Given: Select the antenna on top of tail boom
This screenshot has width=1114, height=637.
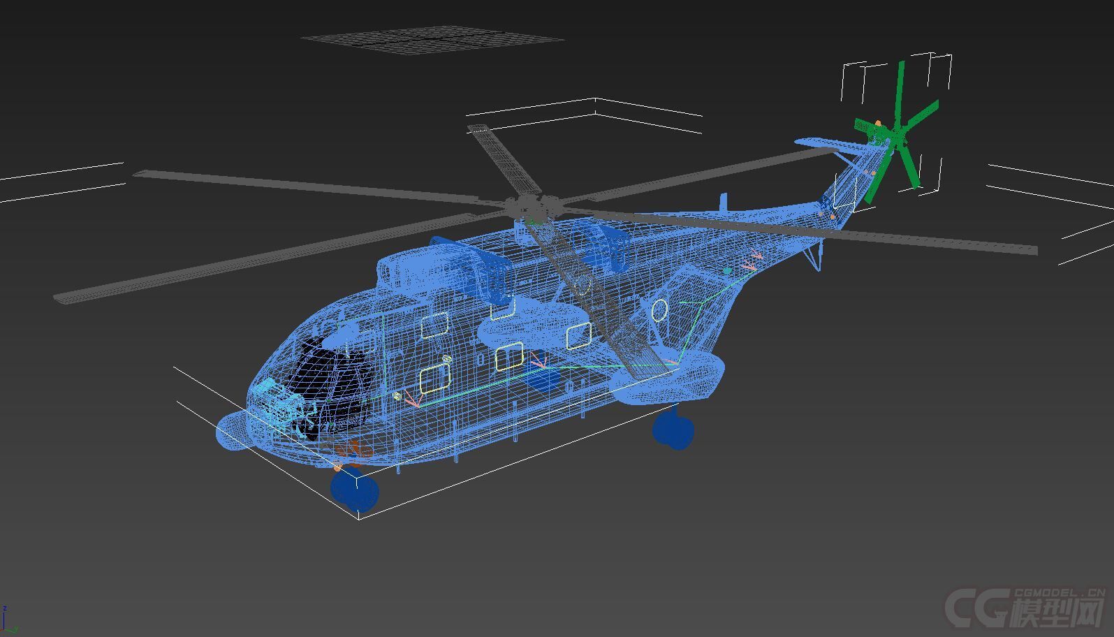Looking at the screenshot, I should point(724,202).
